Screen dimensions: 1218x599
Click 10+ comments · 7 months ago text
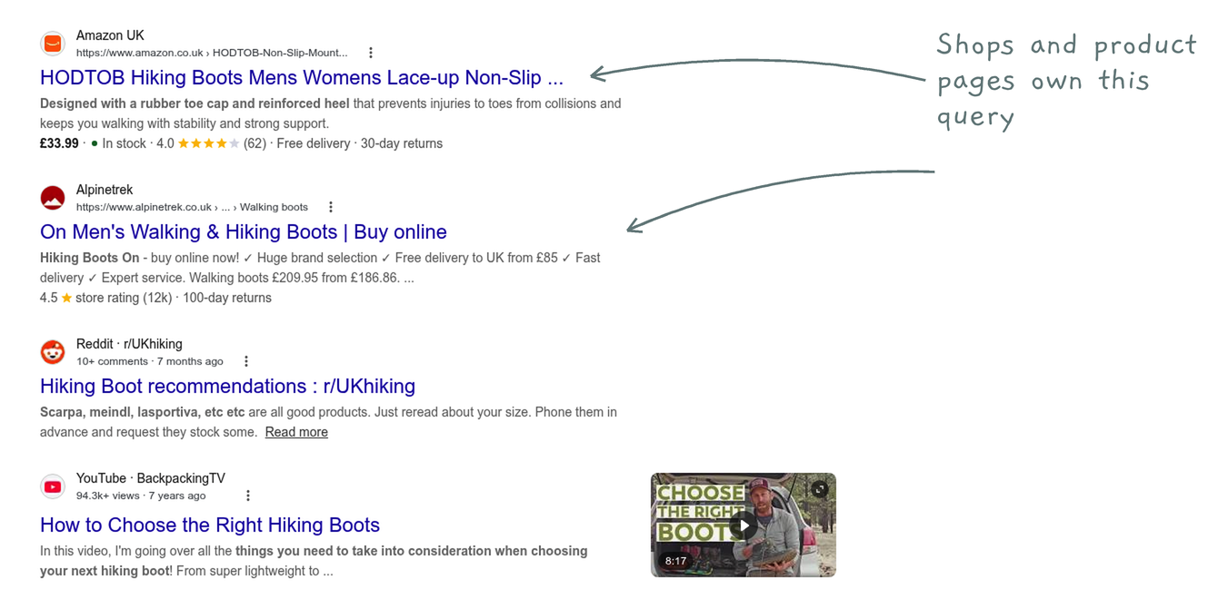point(150,361)
